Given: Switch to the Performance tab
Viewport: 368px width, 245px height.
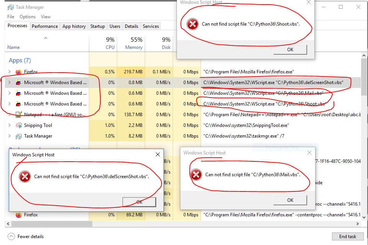Looking at the screenshot, I should [x=45, y=26].
